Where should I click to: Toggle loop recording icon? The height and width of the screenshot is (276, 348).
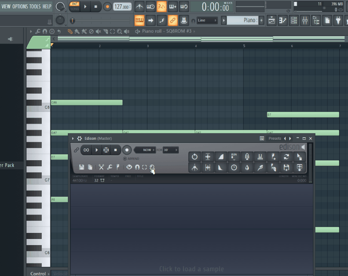coord(184,7)
